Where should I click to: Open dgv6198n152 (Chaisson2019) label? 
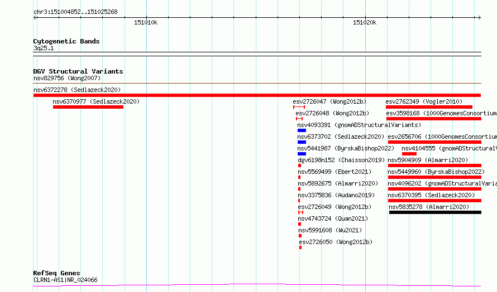coord(341,160)
